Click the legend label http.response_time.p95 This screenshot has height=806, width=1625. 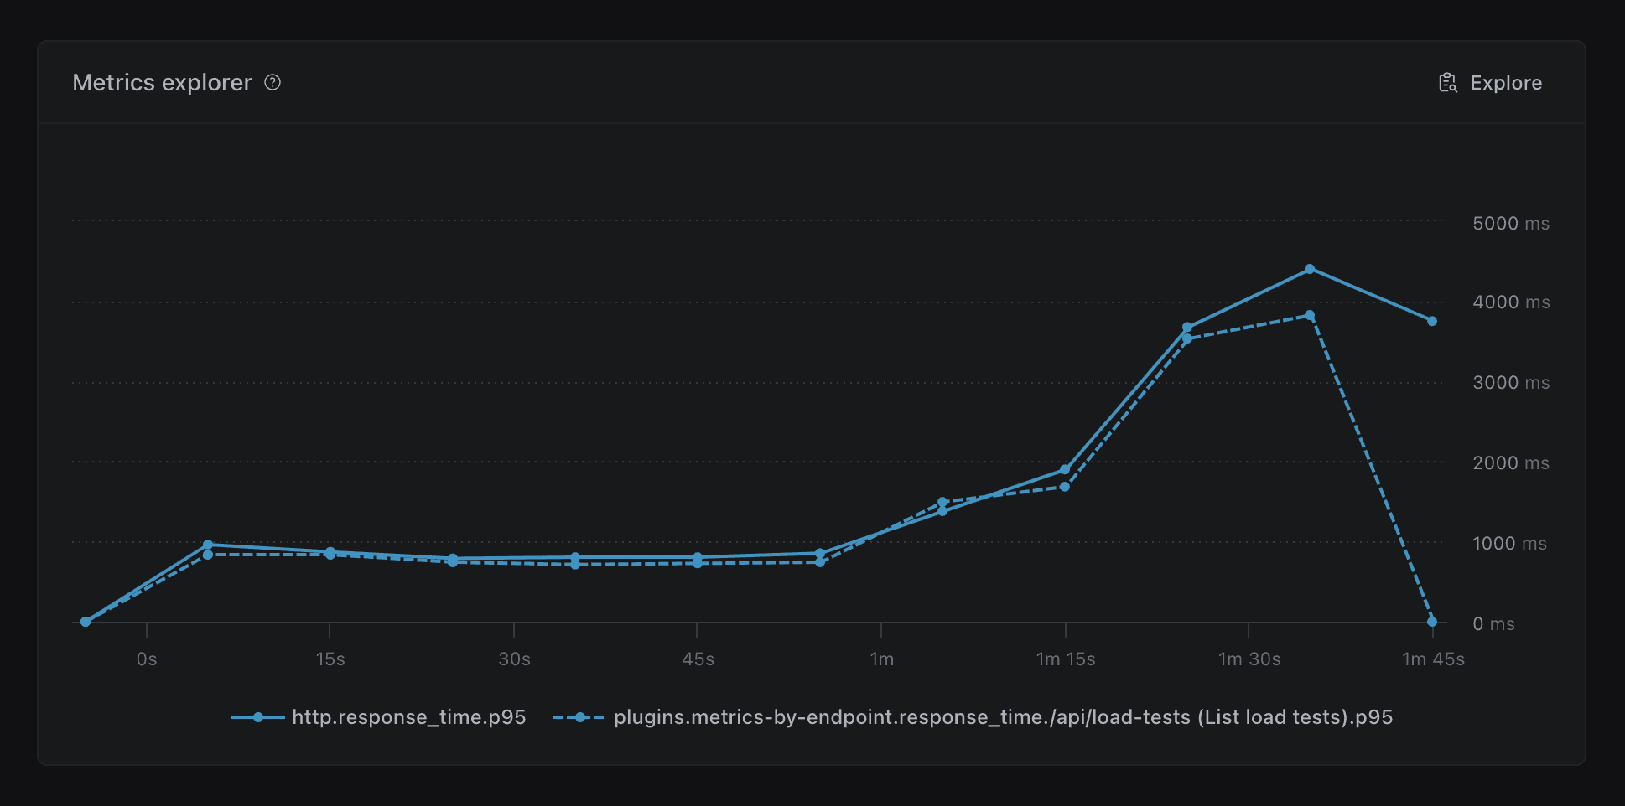(x=408, y=717)
